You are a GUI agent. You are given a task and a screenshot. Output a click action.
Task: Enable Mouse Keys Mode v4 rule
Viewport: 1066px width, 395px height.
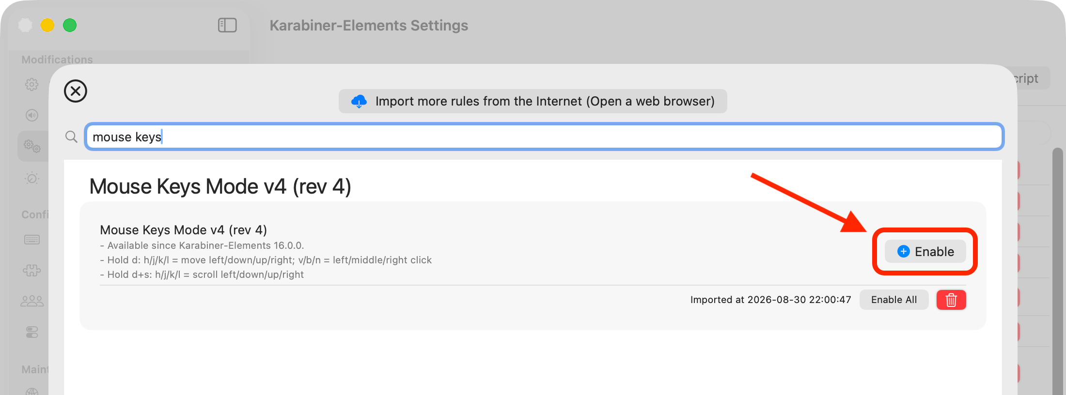pyautogui.click(x=925, y=252)
